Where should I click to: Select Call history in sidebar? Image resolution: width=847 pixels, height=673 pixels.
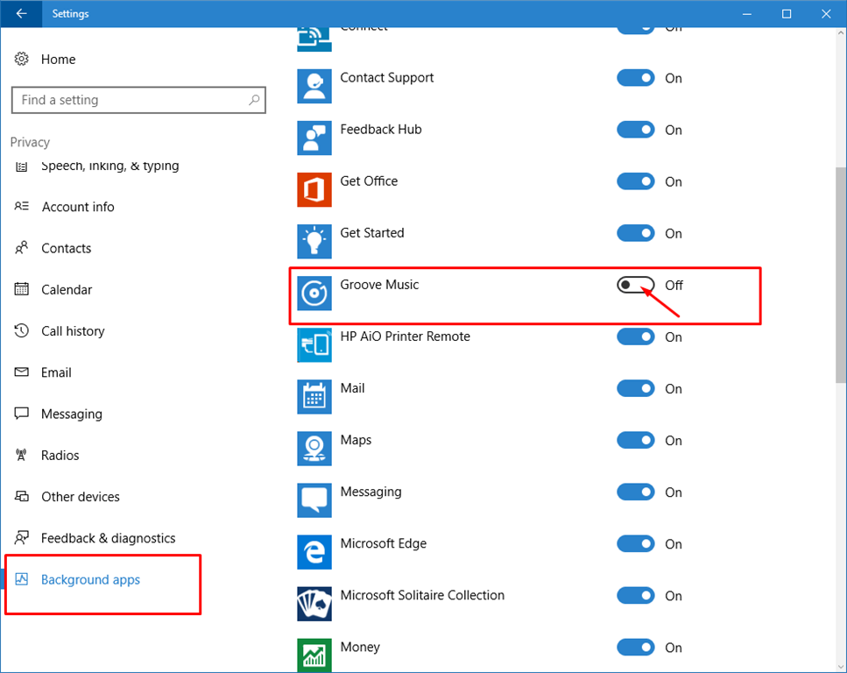73,331
